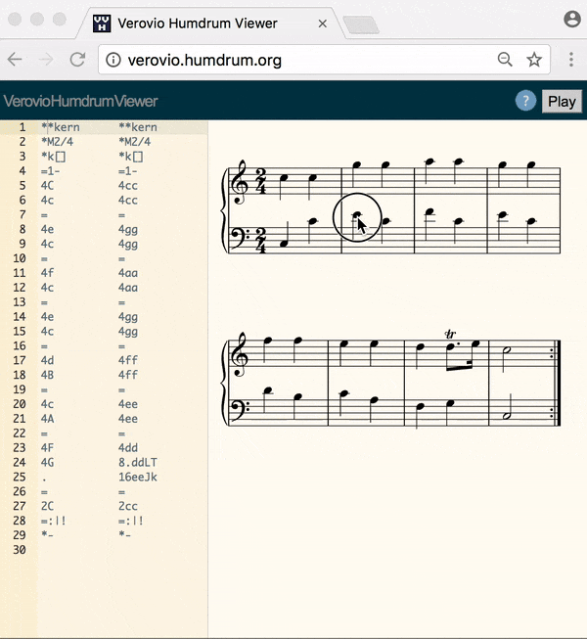Viewport: 587px width, 639px height.
Task: Click line 24 text '8.ddLT' in editor
Action: [138, 463]
